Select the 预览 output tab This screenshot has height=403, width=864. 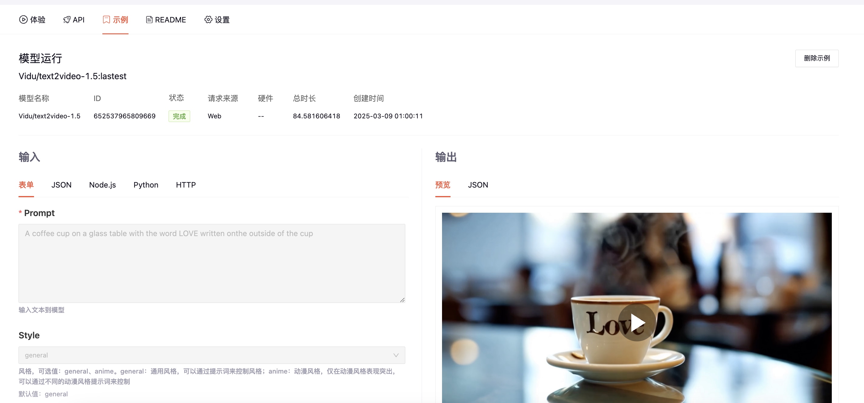click(x=442, y=185)
